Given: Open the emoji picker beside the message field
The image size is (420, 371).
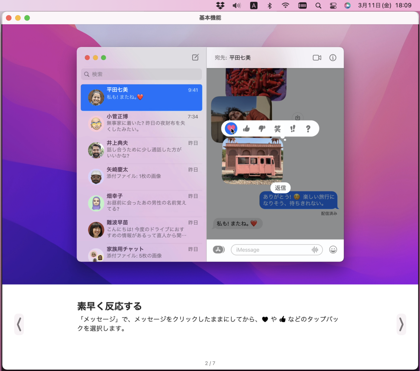Looking at the screenshot, I should pos(333,250).
